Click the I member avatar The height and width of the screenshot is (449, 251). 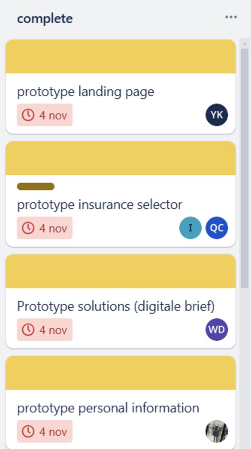coord(191,228)
